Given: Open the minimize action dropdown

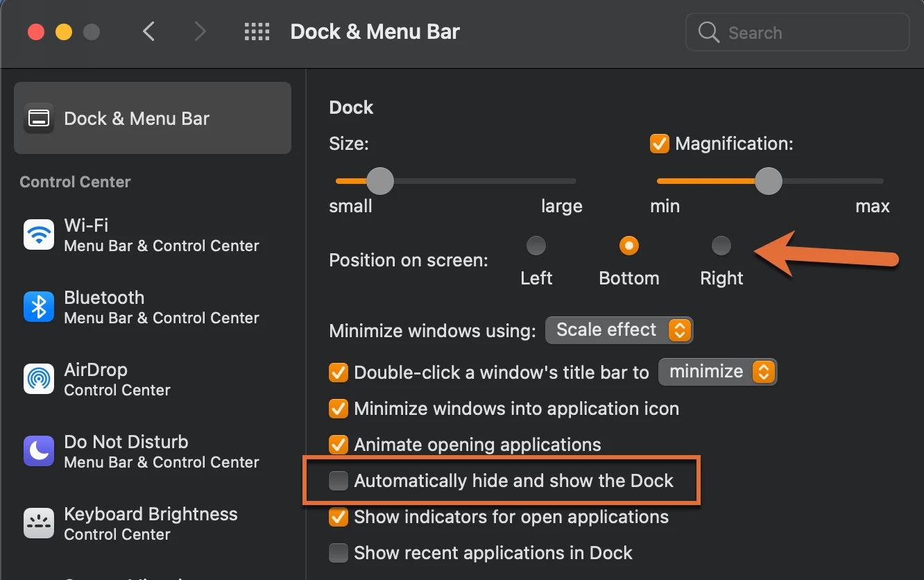Looking at the screenshot, I should (x=718, y=372).
